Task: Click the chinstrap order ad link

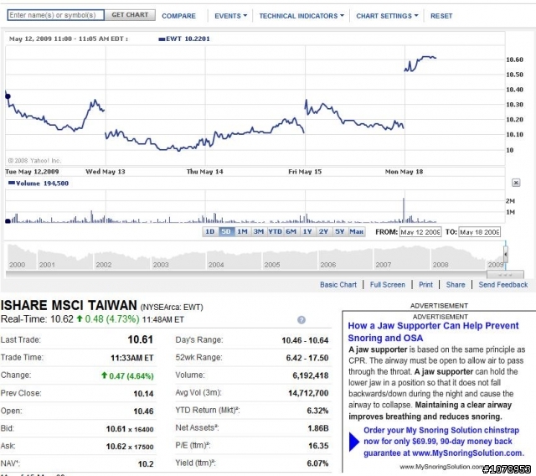Action: click(x=444, y=442)
